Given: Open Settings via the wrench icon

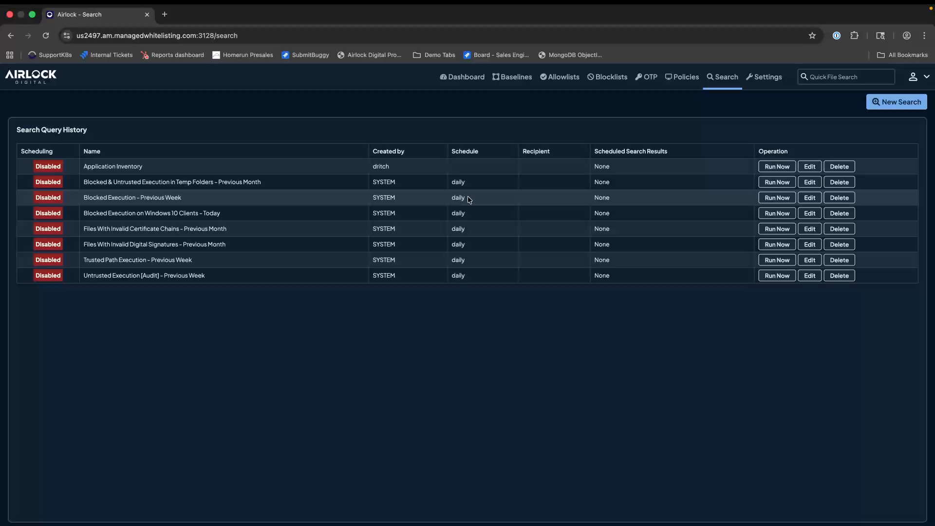Looking at the screenshot, I should coord(764,77).
